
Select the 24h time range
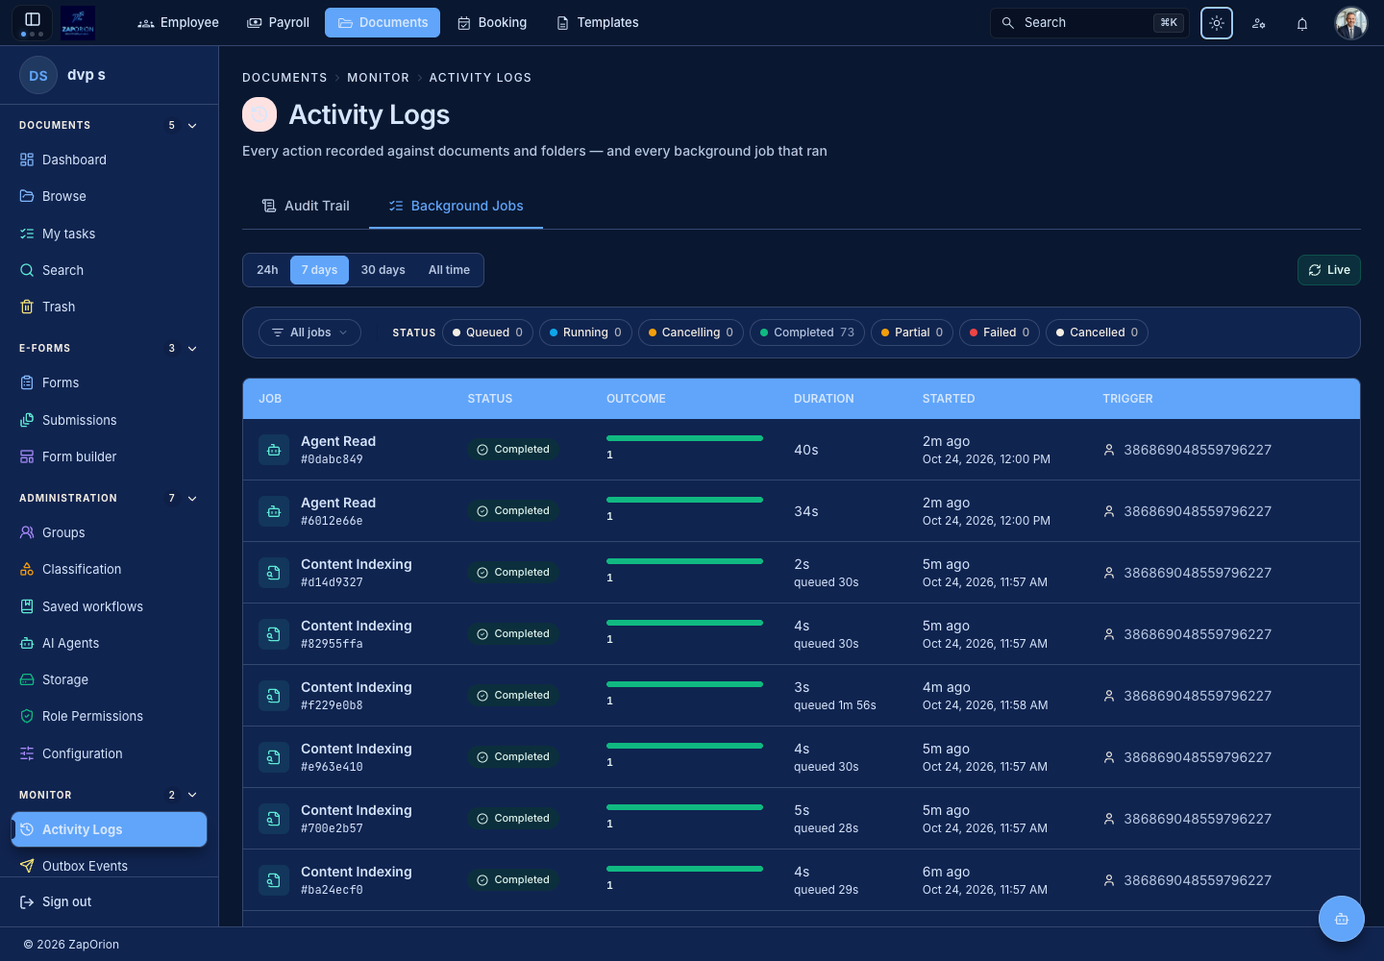(267, 270)
